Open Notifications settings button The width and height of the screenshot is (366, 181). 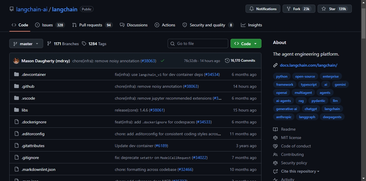pos(263,9)
